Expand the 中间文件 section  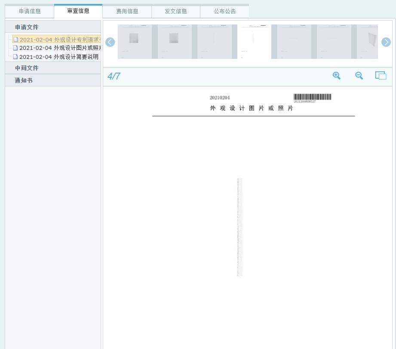[x=27, y=68]
